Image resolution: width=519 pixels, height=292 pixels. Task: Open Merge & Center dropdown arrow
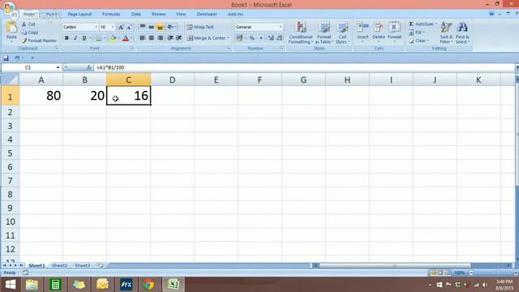pos(228,38)
